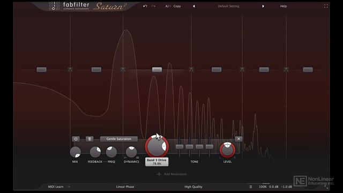Copy the current state with Copy
This screenshot has width=343, height=193.
click(x=177, y=6)
